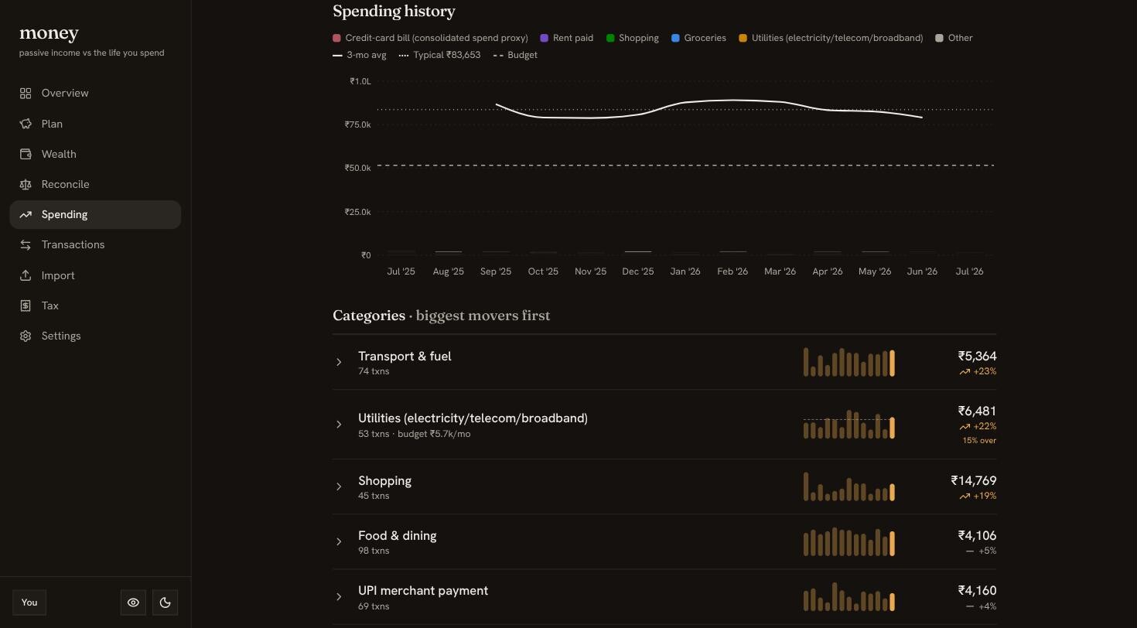Open the Import page
The height and width of the screenshot is (628, 1137).
pos(95,275)
